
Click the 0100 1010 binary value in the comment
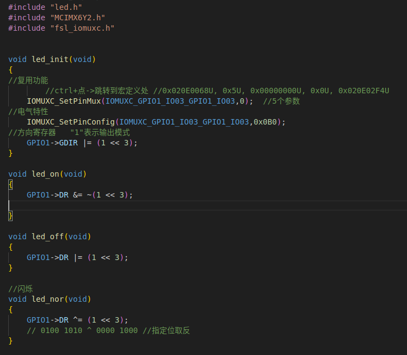pos(62,330)
